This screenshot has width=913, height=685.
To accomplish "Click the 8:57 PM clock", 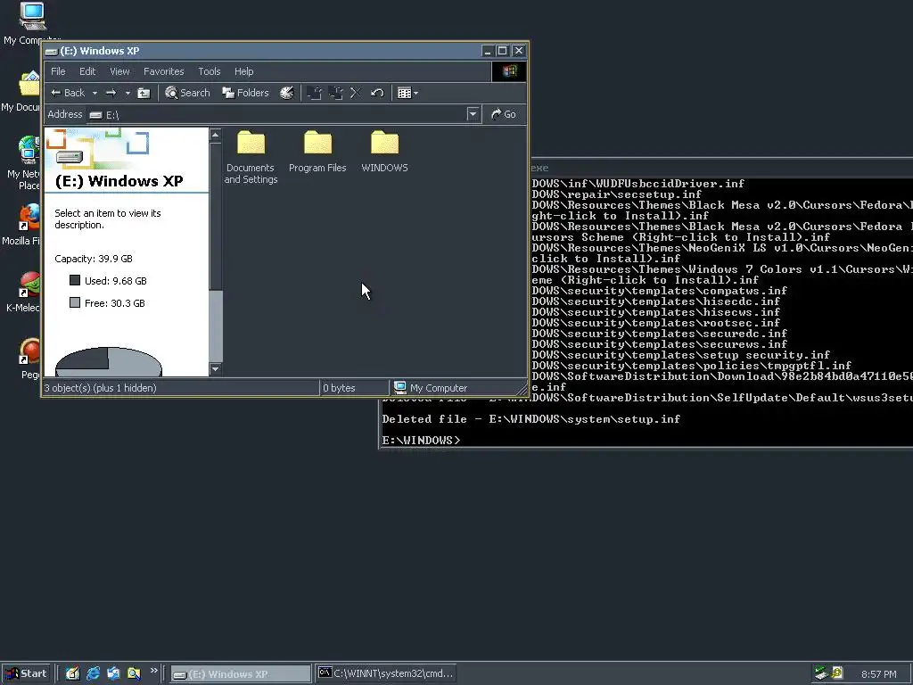I will (x=878, y=674).
